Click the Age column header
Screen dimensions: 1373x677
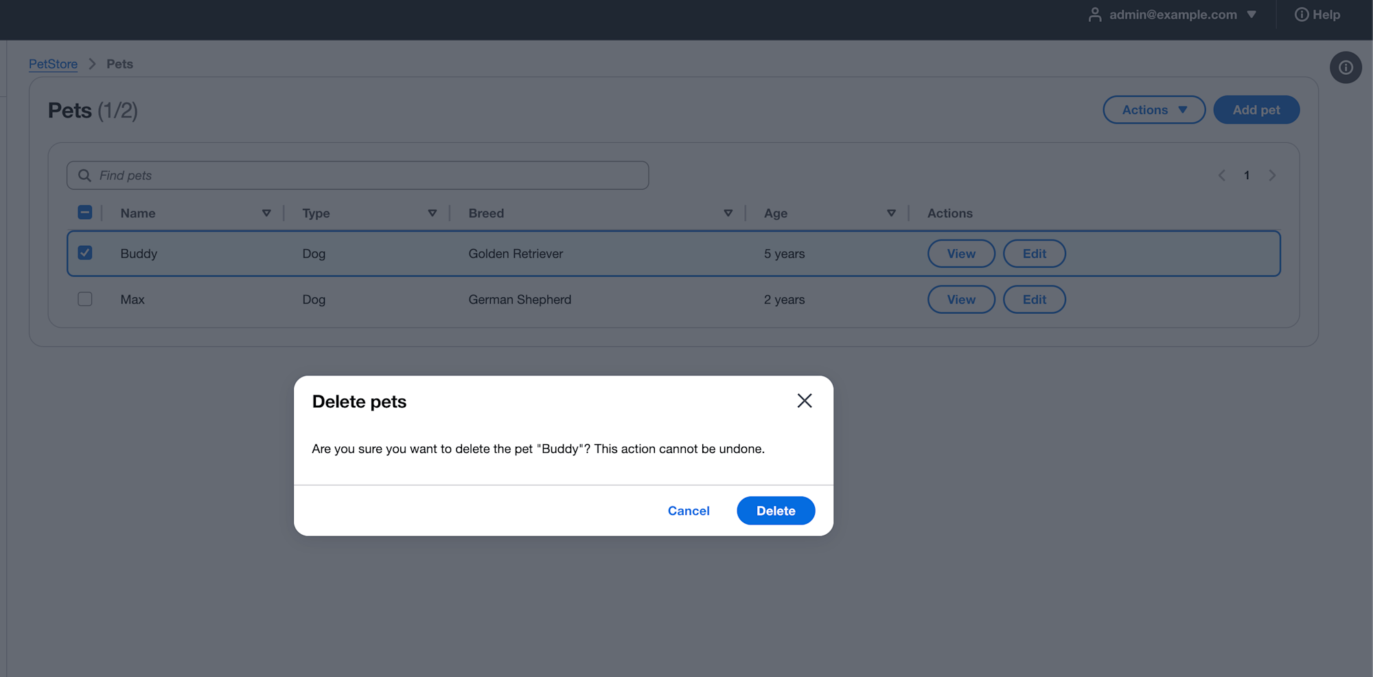pos(776,214)
